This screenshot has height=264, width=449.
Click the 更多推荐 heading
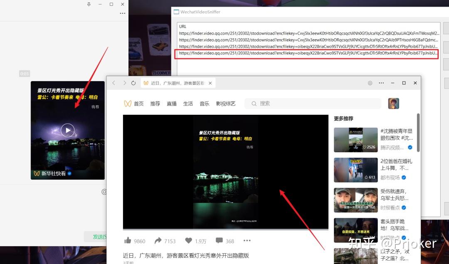[x=343, y=118]
